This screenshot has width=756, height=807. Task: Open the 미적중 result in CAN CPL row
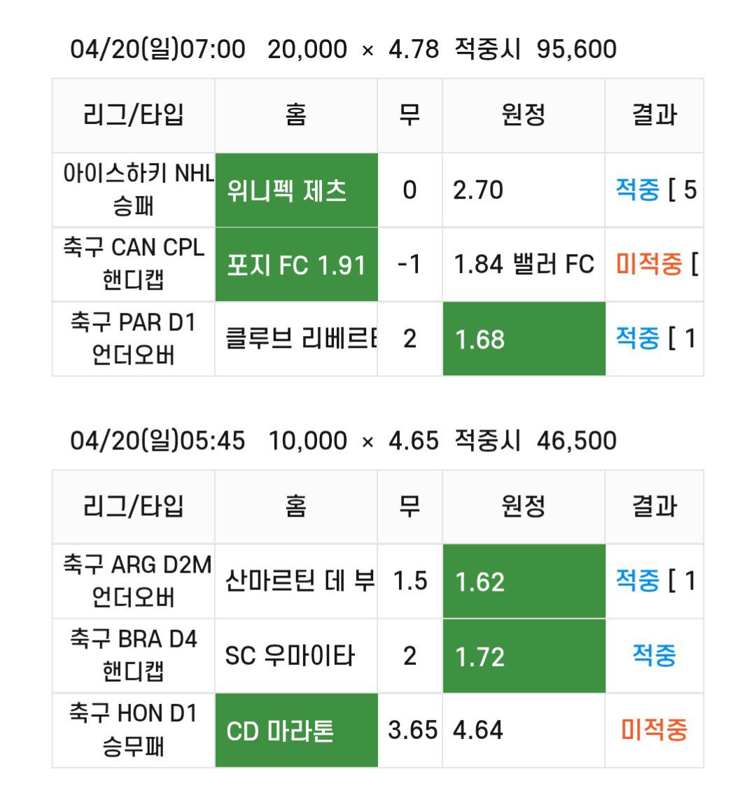(x=648, y=264)
